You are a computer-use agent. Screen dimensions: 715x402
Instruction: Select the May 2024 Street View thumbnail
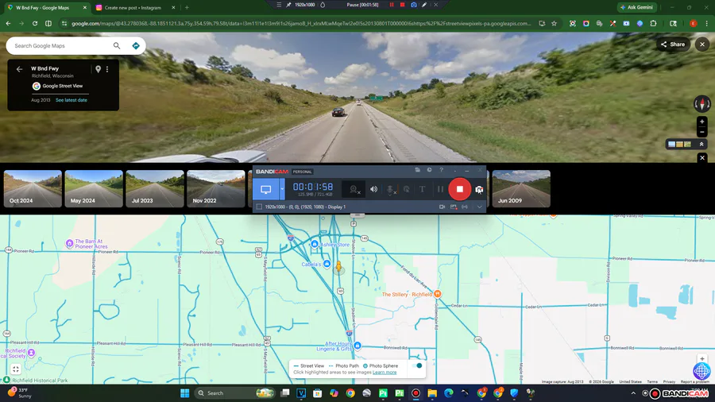coord(94,189)
